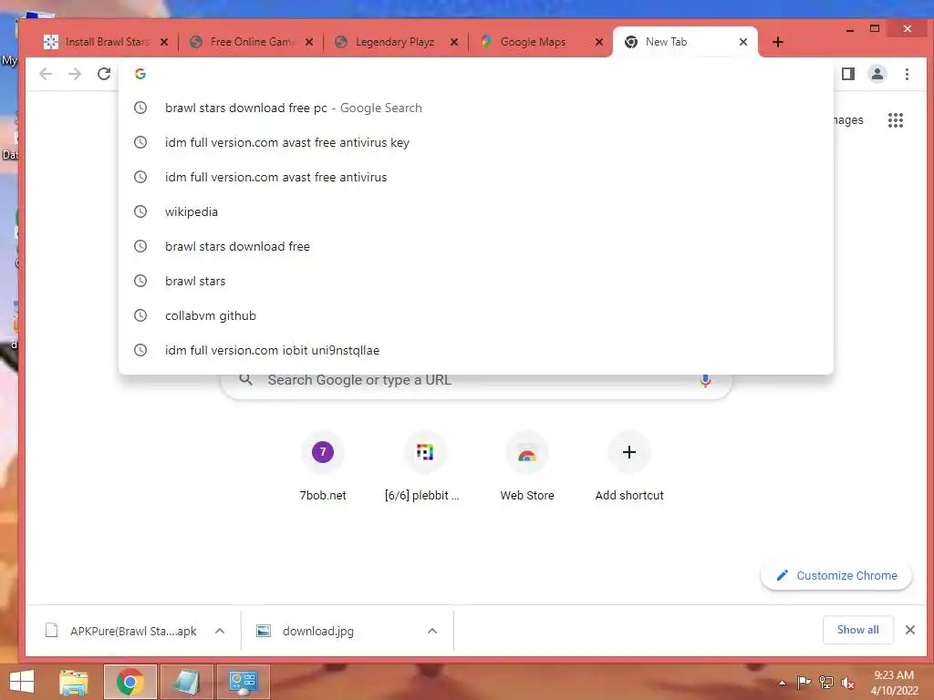Open the Chrome three-dot menu
Viewport: 934px width, 700px height.
[907, 74]
